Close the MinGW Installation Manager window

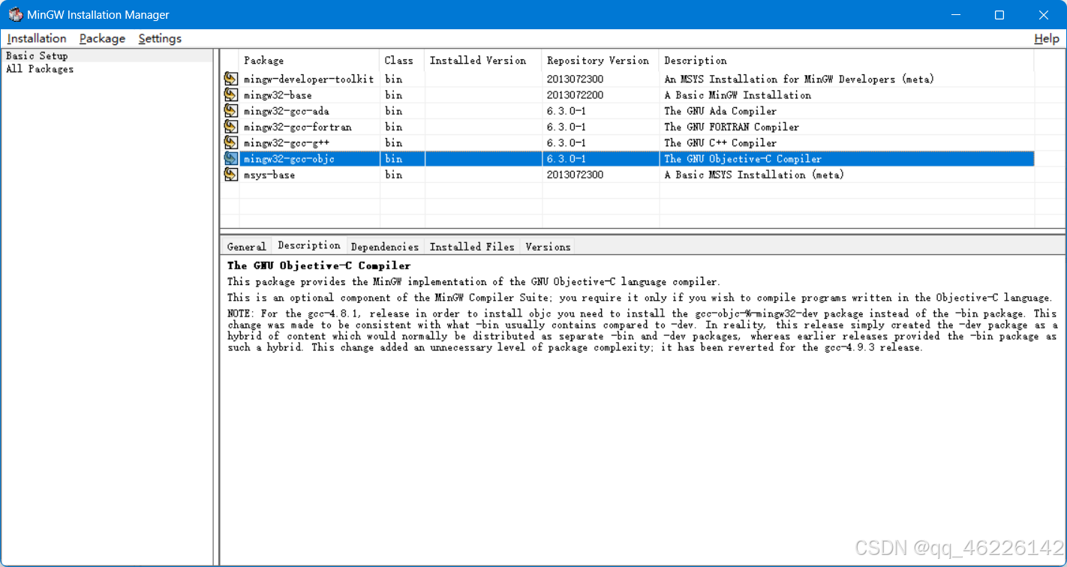click(1044, 15)
